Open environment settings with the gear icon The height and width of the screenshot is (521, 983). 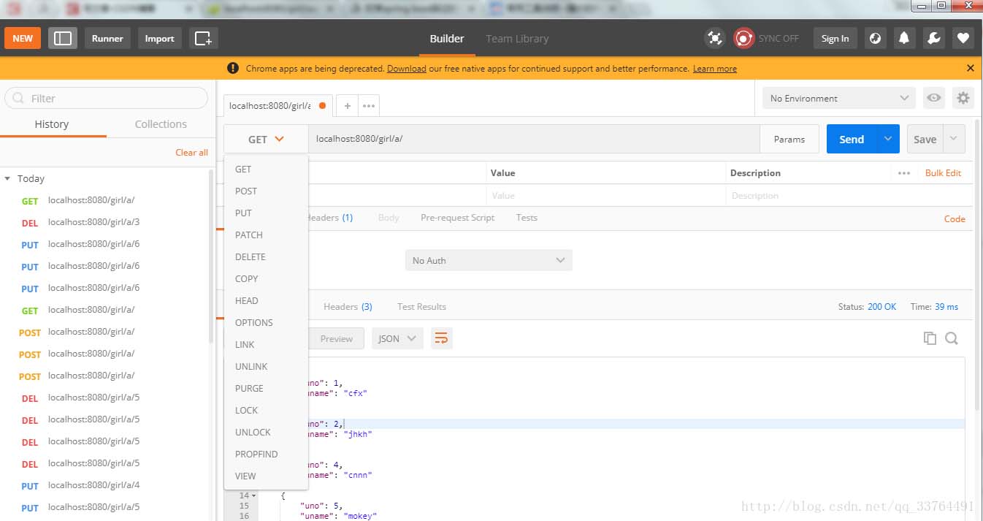(x=963, y=97)
